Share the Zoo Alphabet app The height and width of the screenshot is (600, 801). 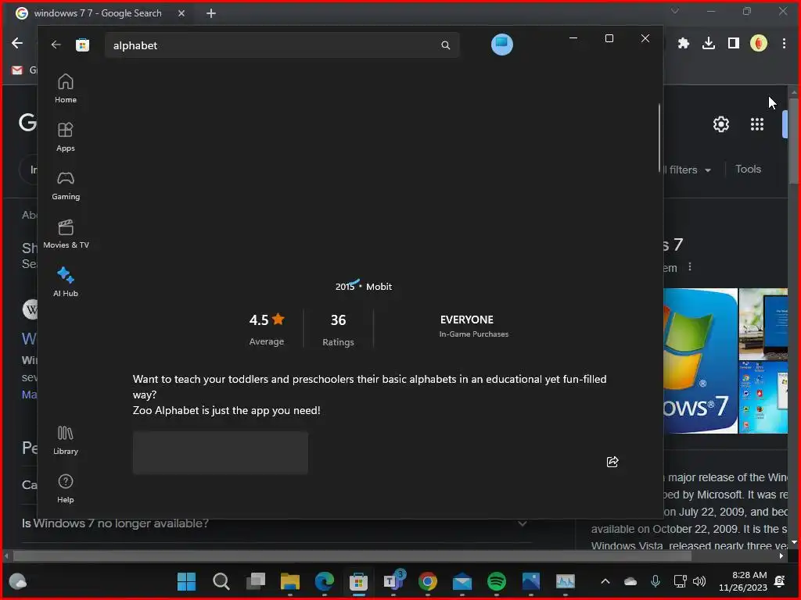(612, 462)
